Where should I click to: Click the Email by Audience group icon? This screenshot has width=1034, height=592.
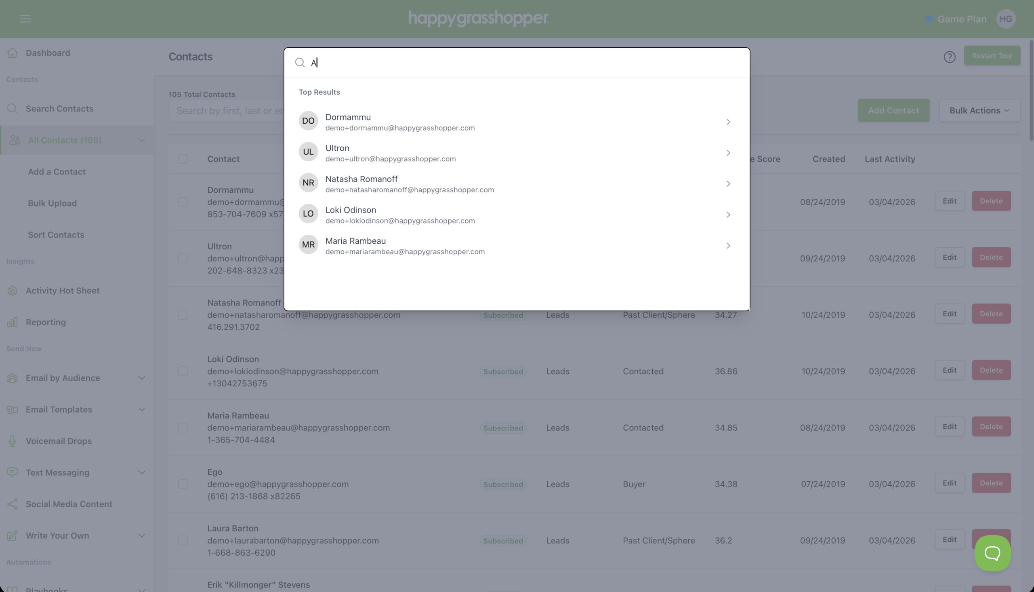pyautogui.click(x=12, y=378)
